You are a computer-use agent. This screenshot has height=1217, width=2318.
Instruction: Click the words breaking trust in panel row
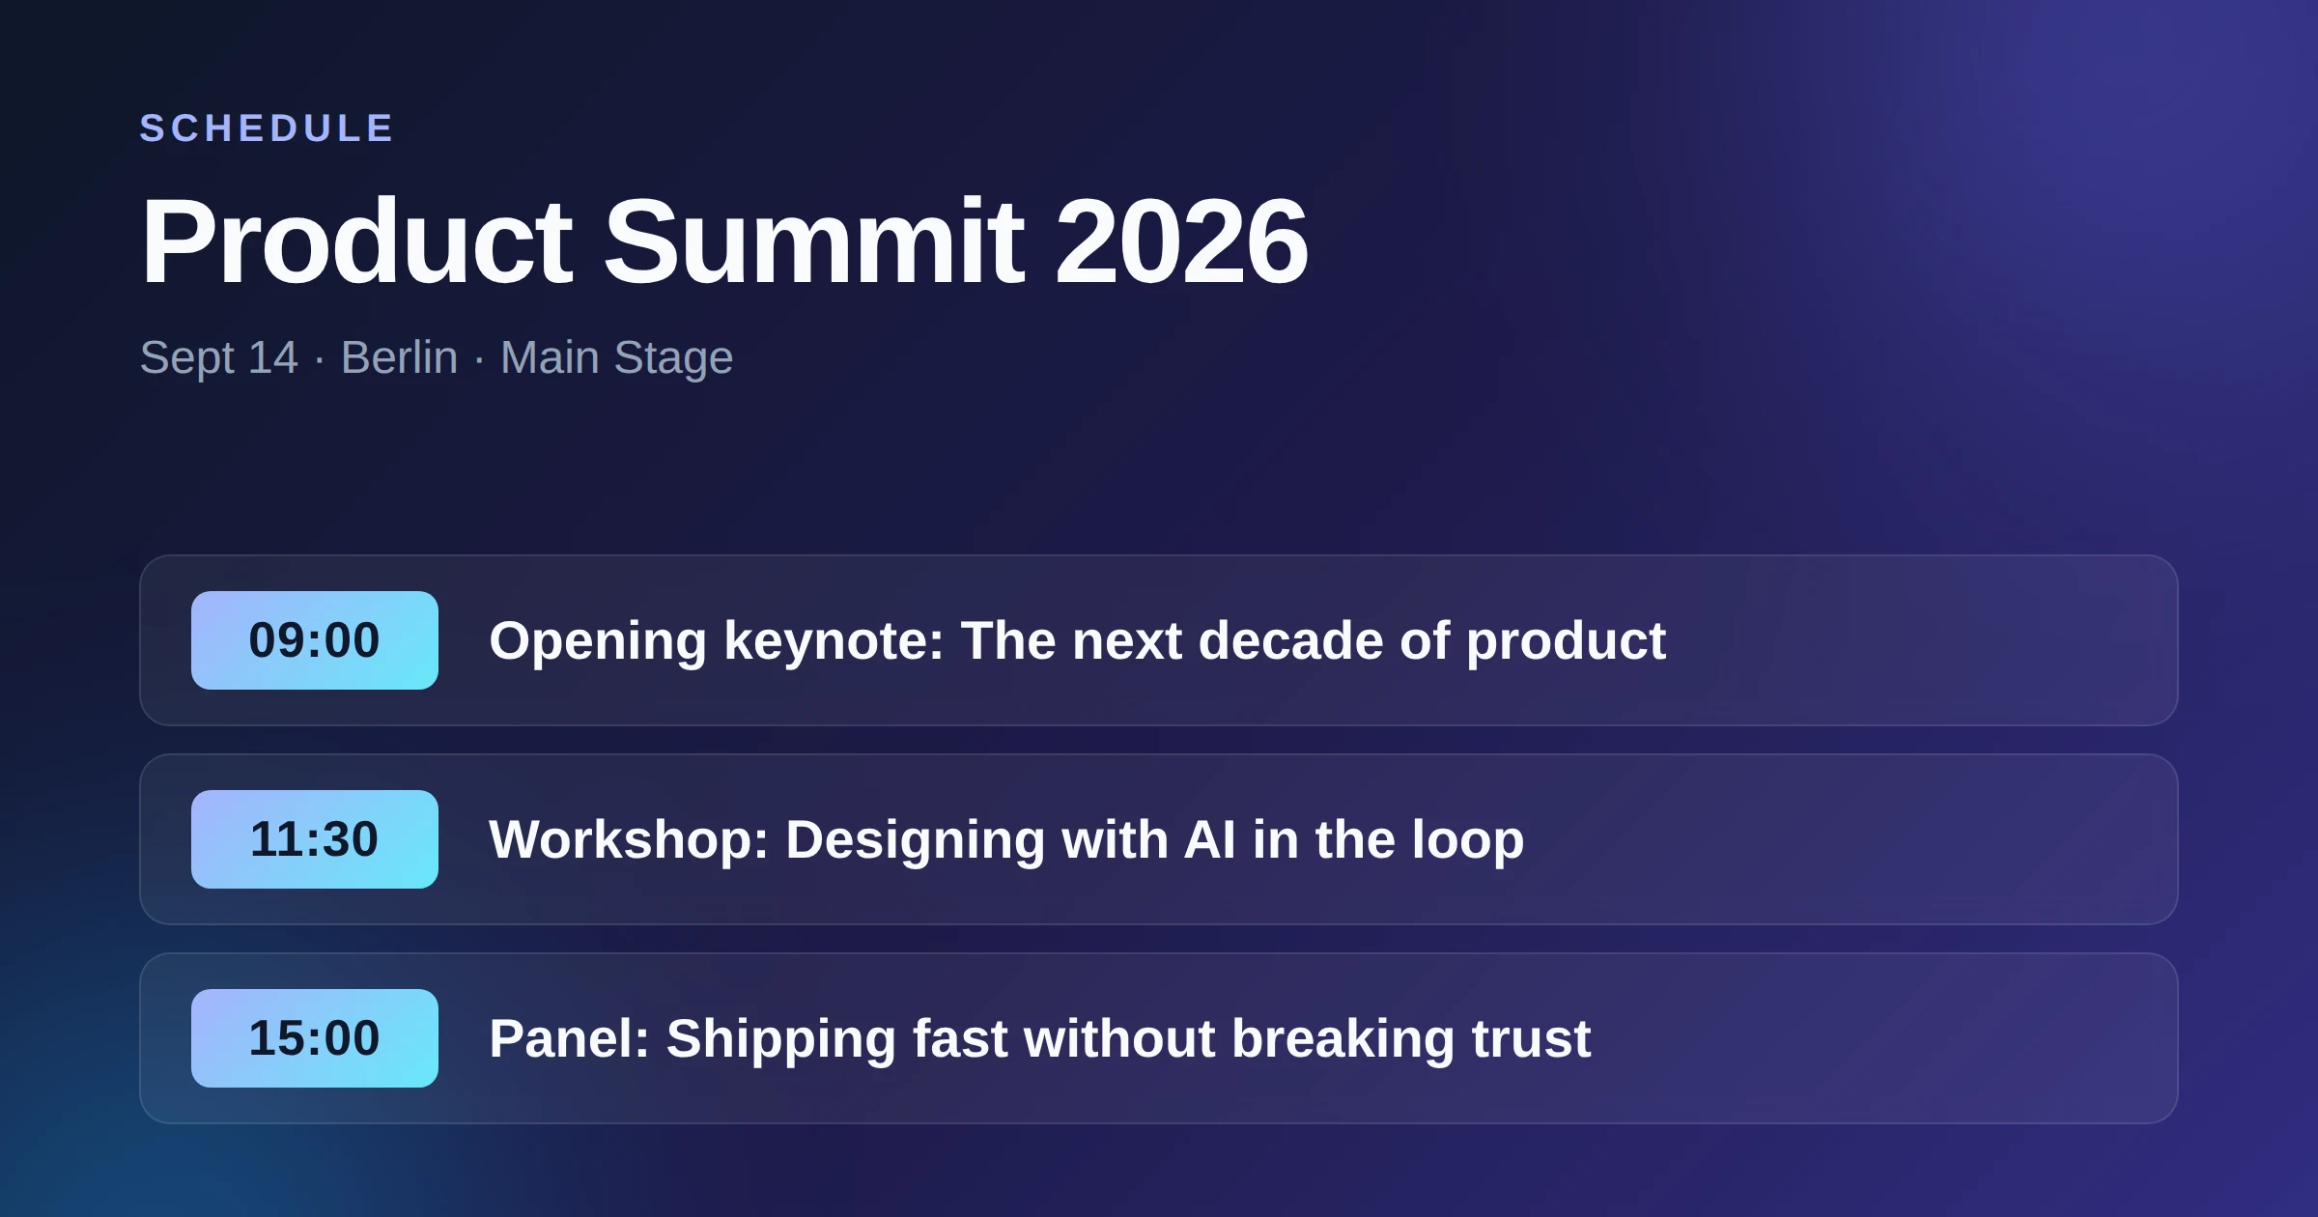coord(1411,1039)
